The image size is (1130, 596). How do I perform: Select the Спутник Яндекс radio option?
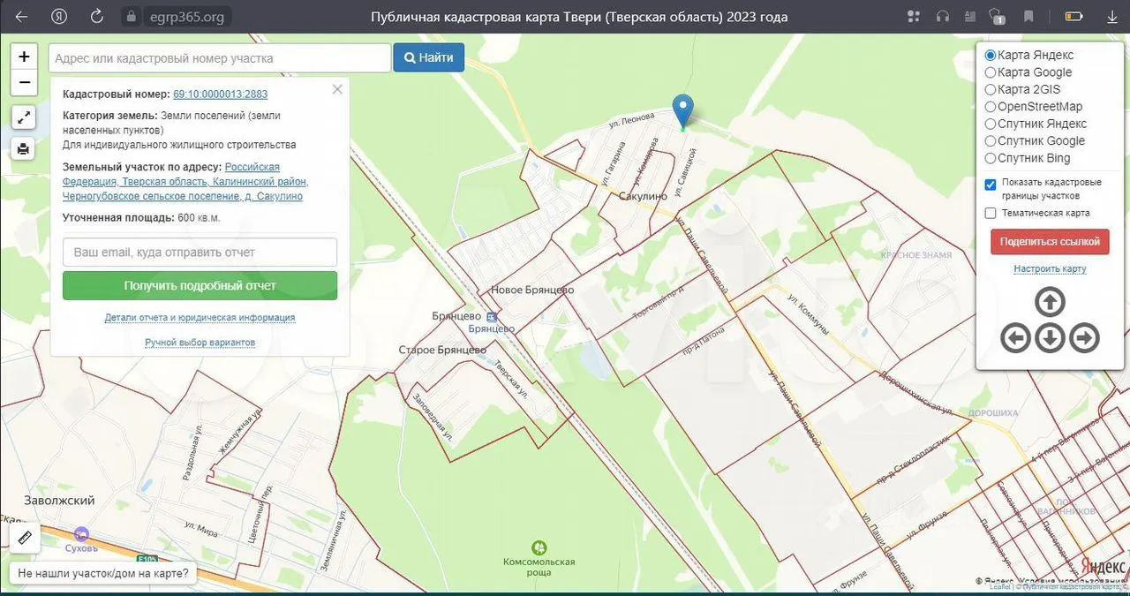point(991,124)
